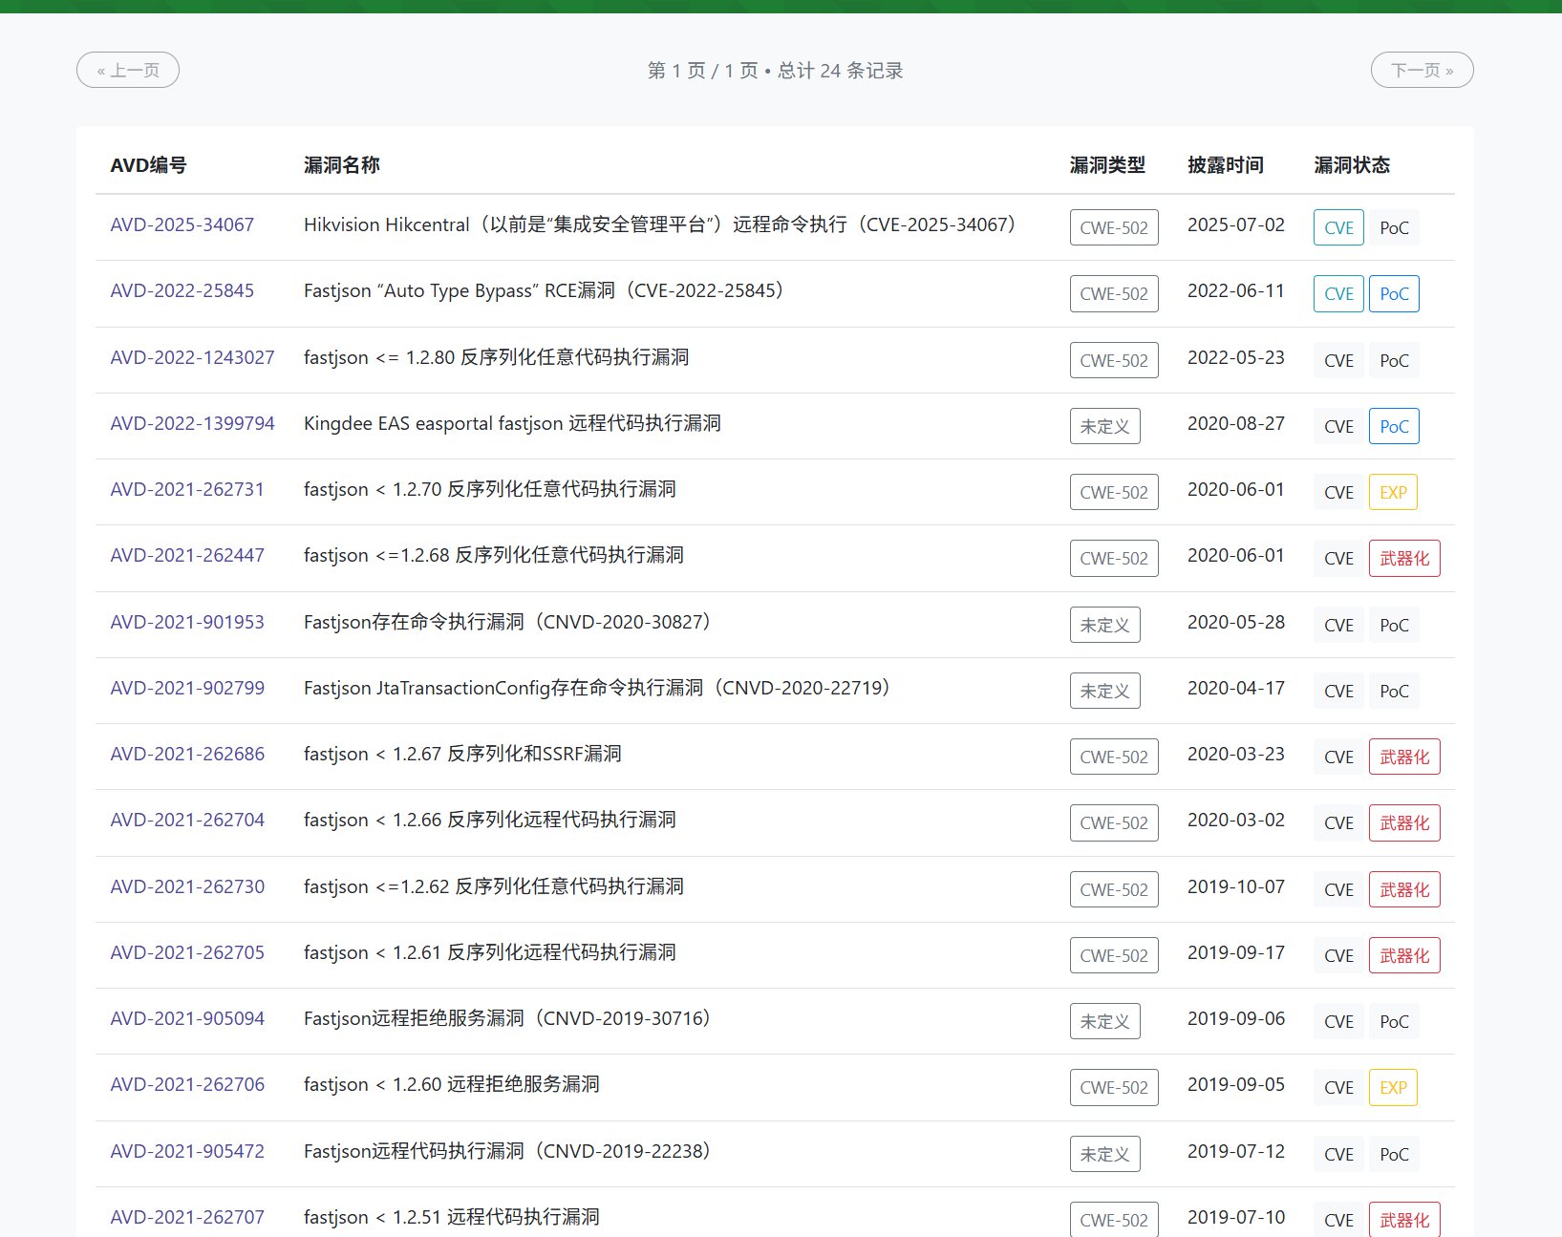Select the Hikvision Hikcentral vulnerability name
1562x1237 pixels.
tap(660, 224)
